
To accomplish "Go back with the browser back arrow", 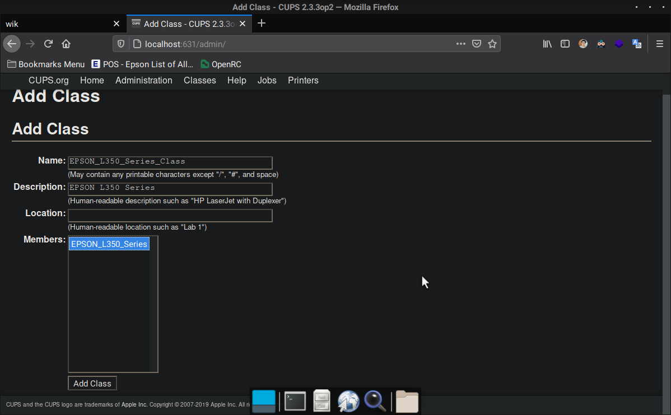I will point(12,44).
